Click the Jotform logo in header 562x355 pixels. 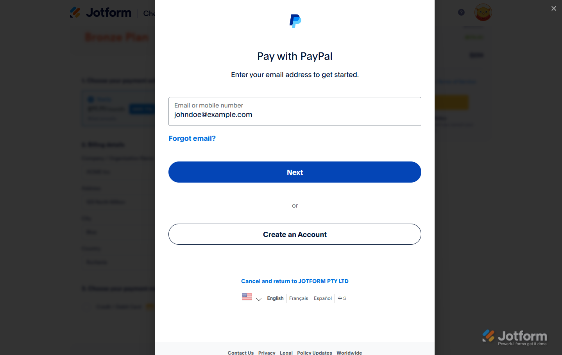click(101, 13)
